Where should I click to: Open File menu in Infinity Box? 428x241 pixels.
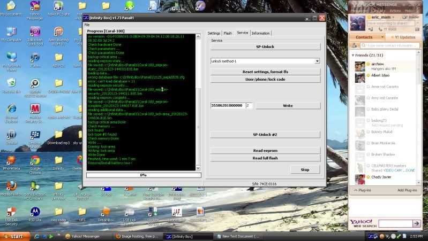coord(87,25)
